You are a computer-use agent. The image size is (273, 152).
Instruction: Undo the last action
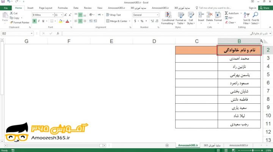(x=9, y=2)
